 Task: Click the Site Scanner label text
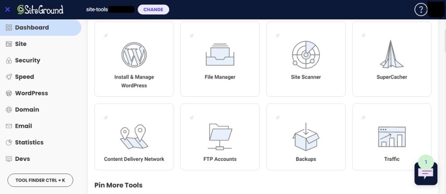[x=306, y=77]
